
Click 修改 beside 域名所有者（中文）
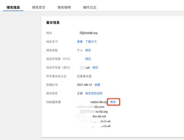tap(88, 59)
